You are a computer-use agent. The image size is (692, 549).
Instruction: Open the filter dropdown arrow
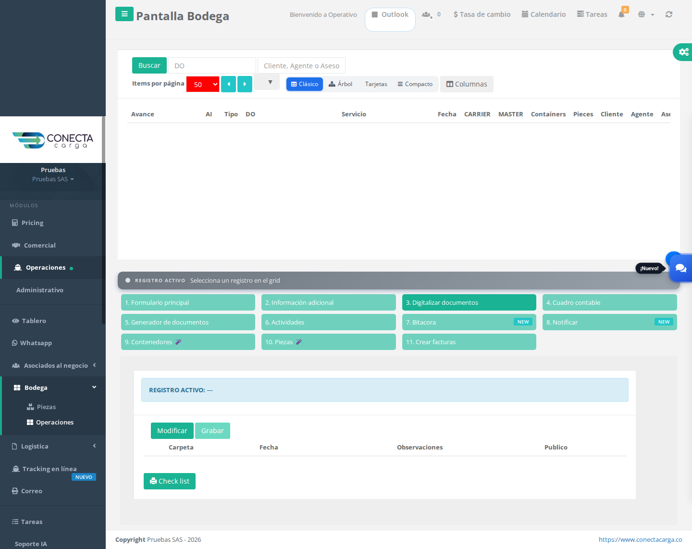(267, 82)
